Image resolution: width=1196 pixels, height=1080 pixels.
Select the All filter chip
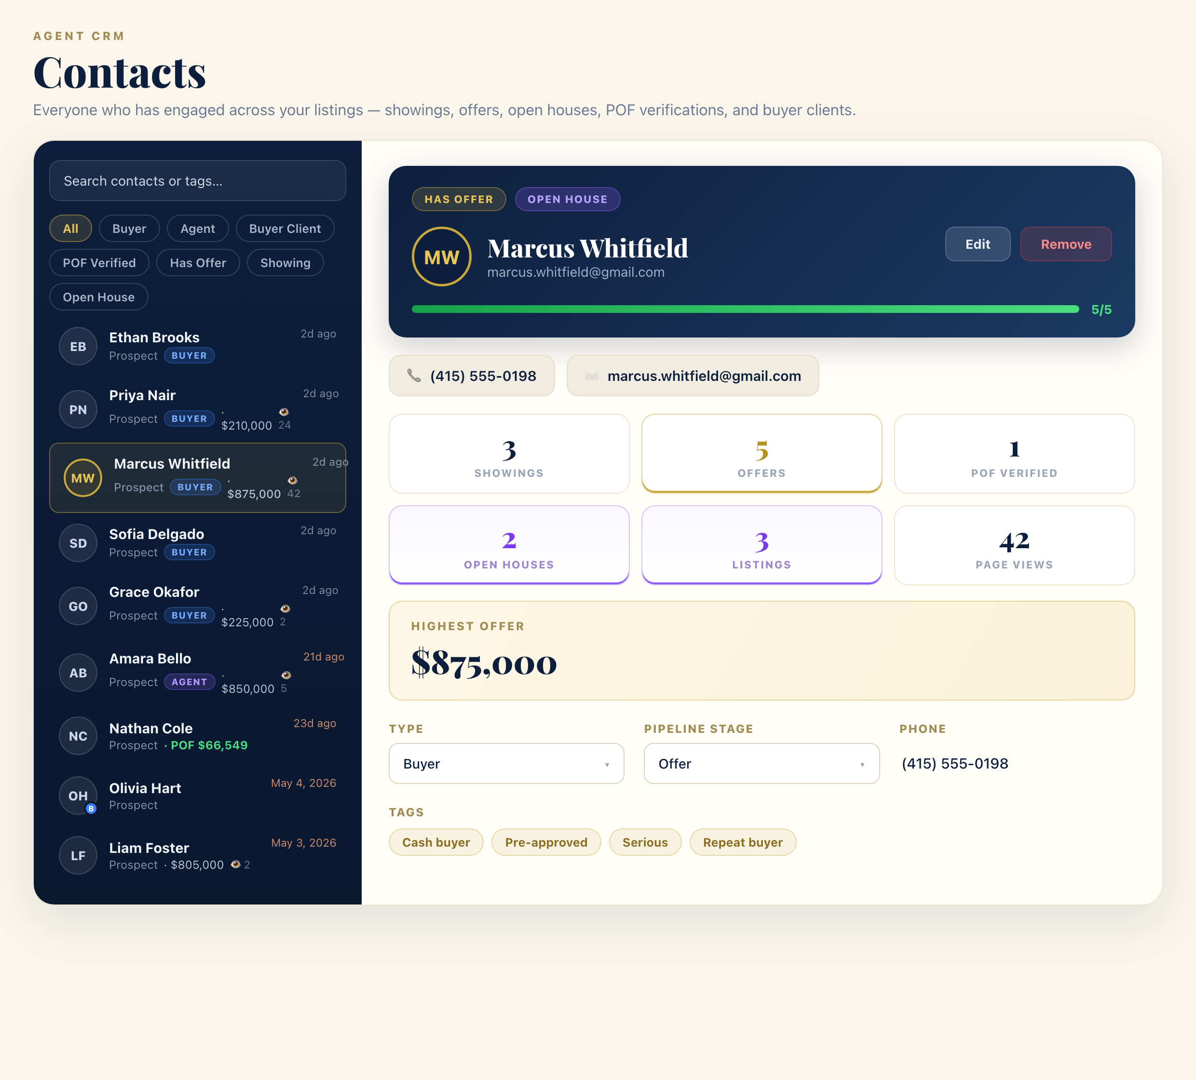[x=70, y=229]
